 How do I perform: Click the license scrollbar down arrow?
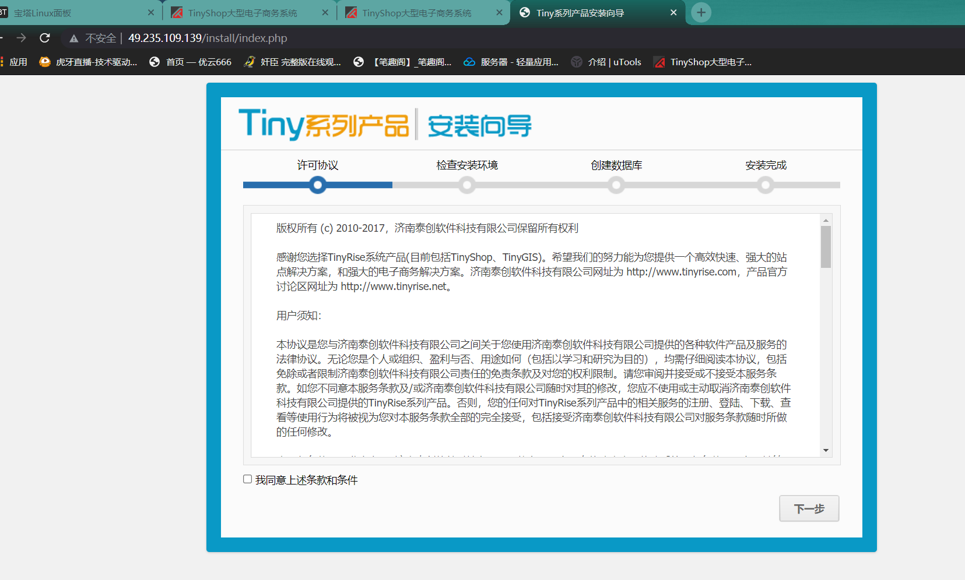tap(826, 450)
